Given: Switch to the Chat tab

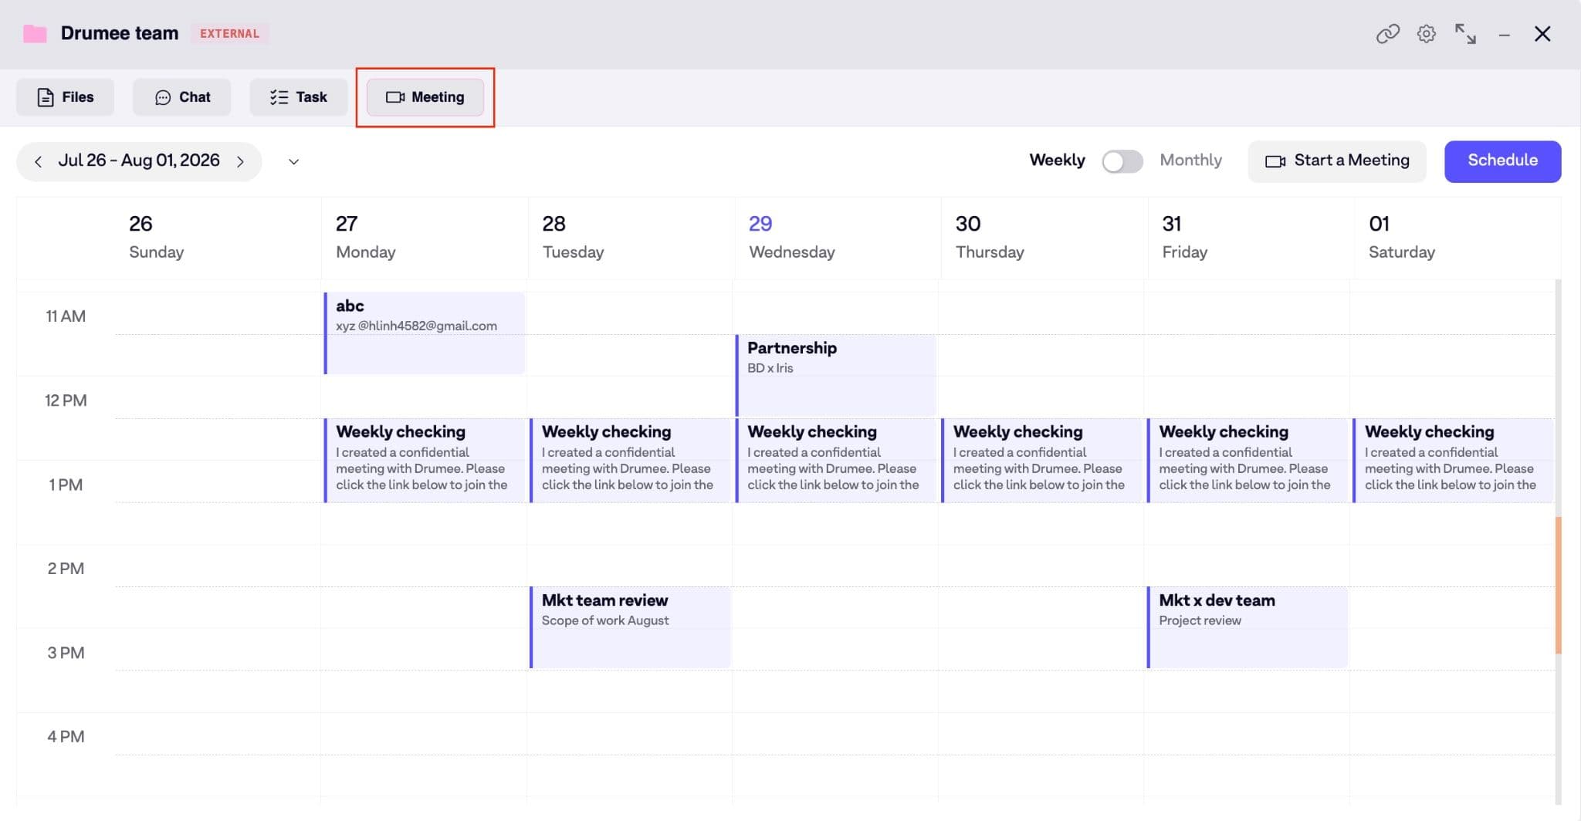Looking at the screenshot, I should coord(182,97).
